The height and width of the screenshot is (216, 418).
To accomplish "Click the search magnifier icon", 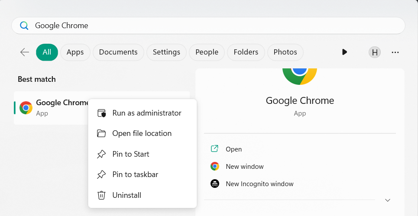I will pos(24,26).
